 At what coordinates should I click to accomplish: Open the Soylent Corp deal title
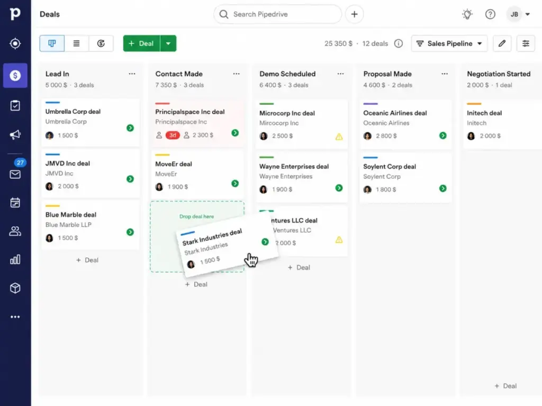click(389, 167)
